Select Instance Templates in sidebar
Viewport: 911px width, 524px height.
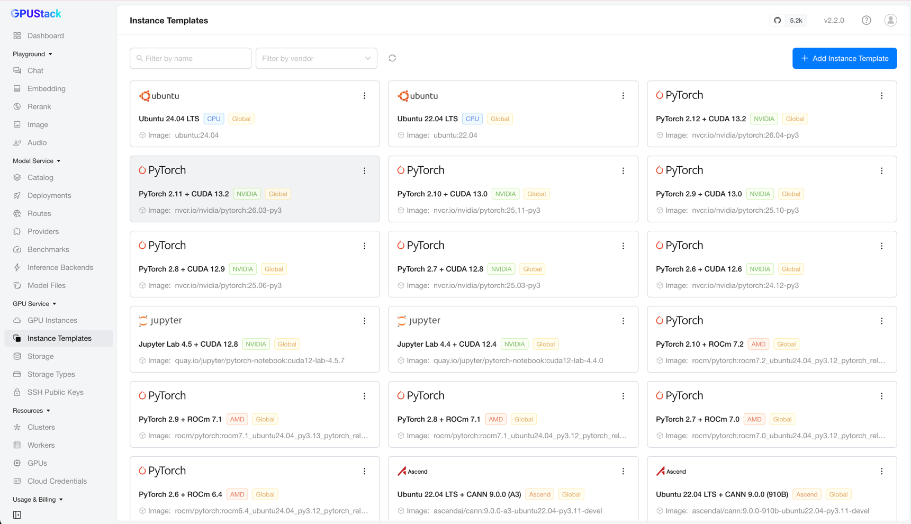pos(58,338)
